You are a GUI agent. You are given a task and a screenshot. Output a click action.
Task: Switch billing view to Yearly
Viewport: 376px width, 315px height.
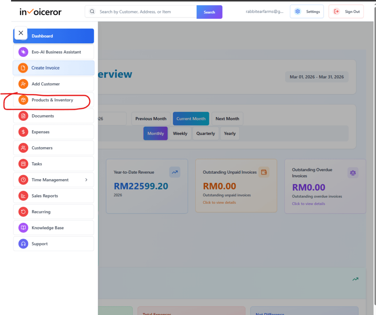point(230,133)
